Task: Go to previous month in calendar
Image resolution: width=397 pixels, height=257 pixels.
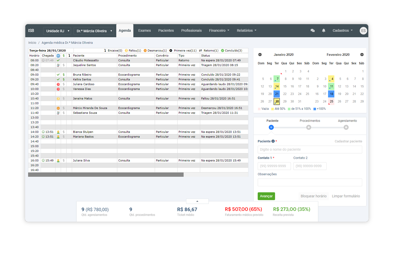Action: tap(260, 55)
